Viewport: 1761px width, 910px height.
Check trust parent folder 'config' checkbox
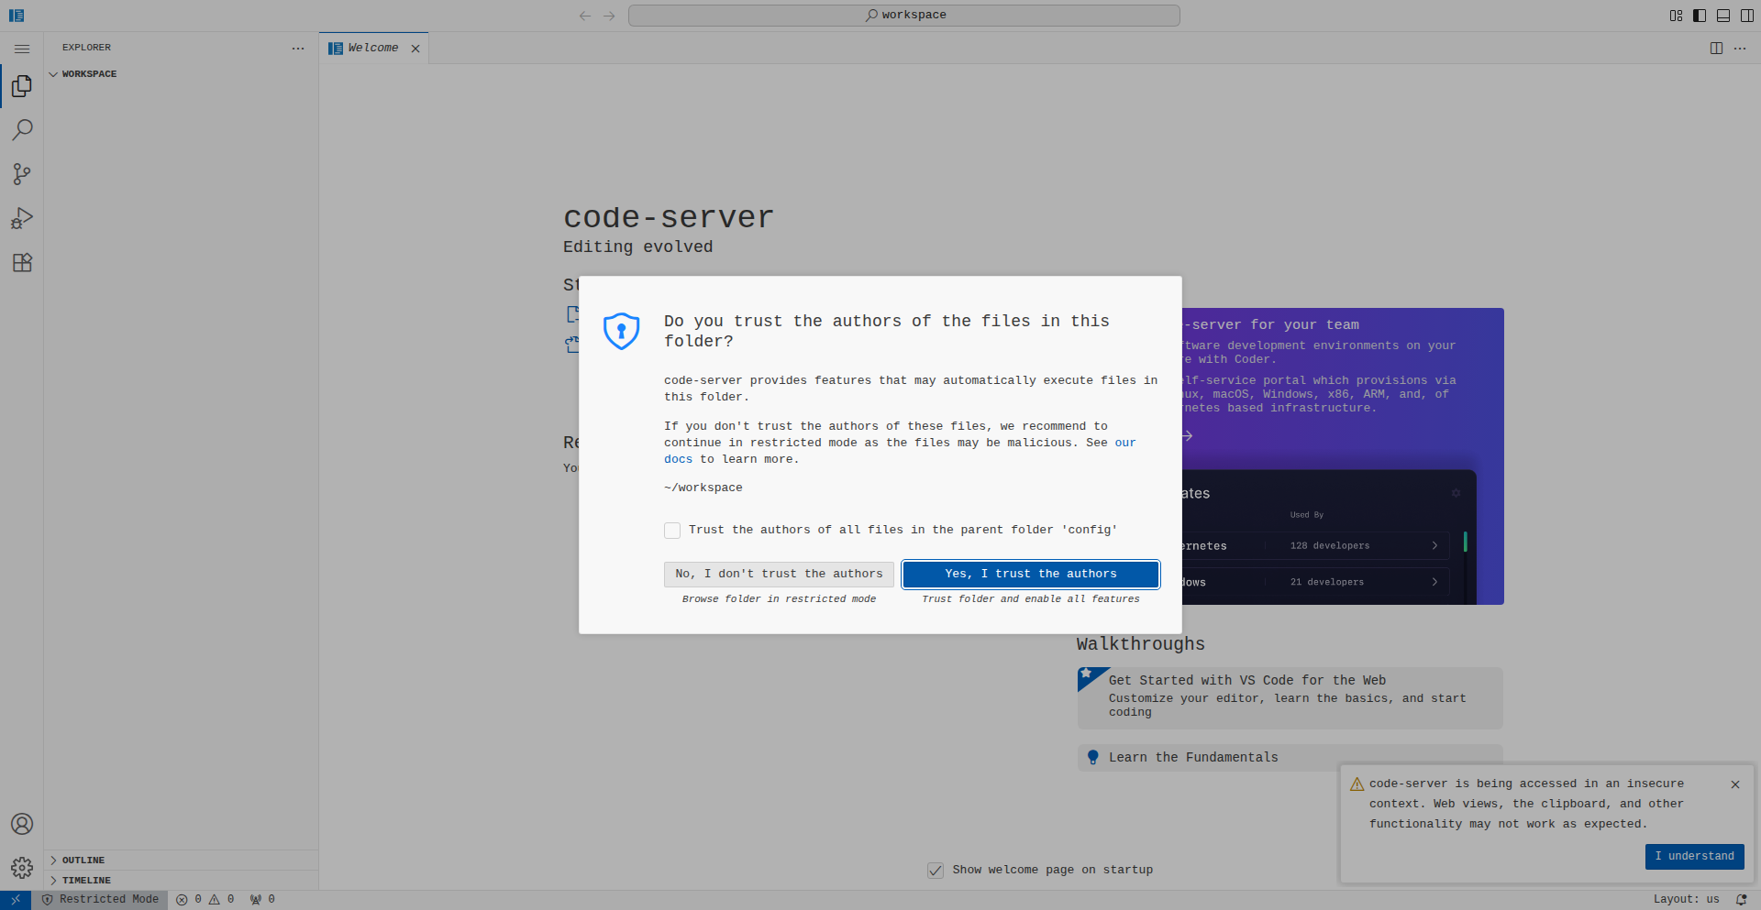coord(672,531)
